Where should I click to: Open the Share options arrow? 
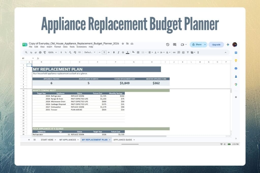(205, 45)
